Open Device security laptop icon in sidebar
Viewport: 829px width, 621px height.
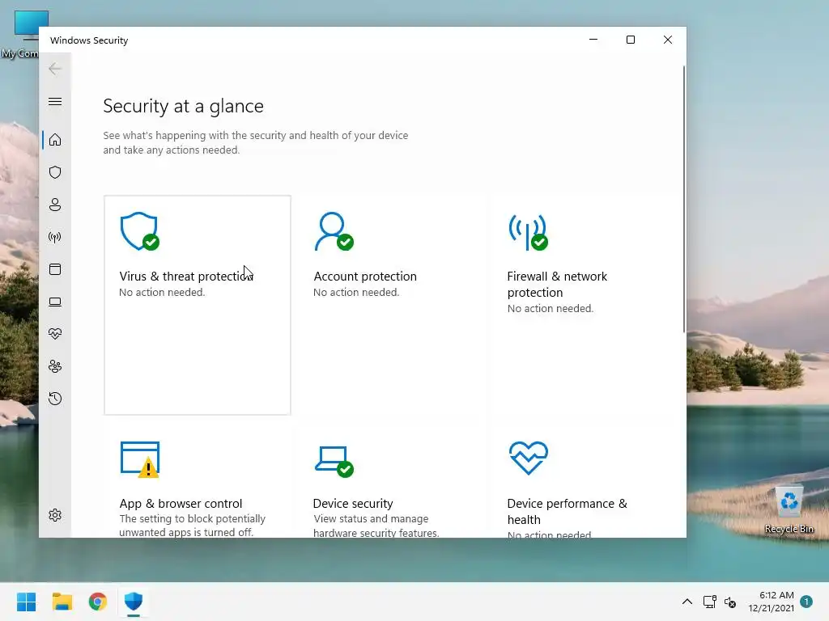pos(55,302)
